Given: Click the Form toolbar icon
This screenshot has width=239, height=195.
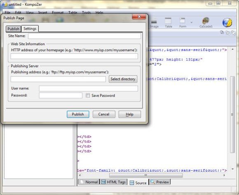Looking at the screenshot, I should click(x=183, y=23).
